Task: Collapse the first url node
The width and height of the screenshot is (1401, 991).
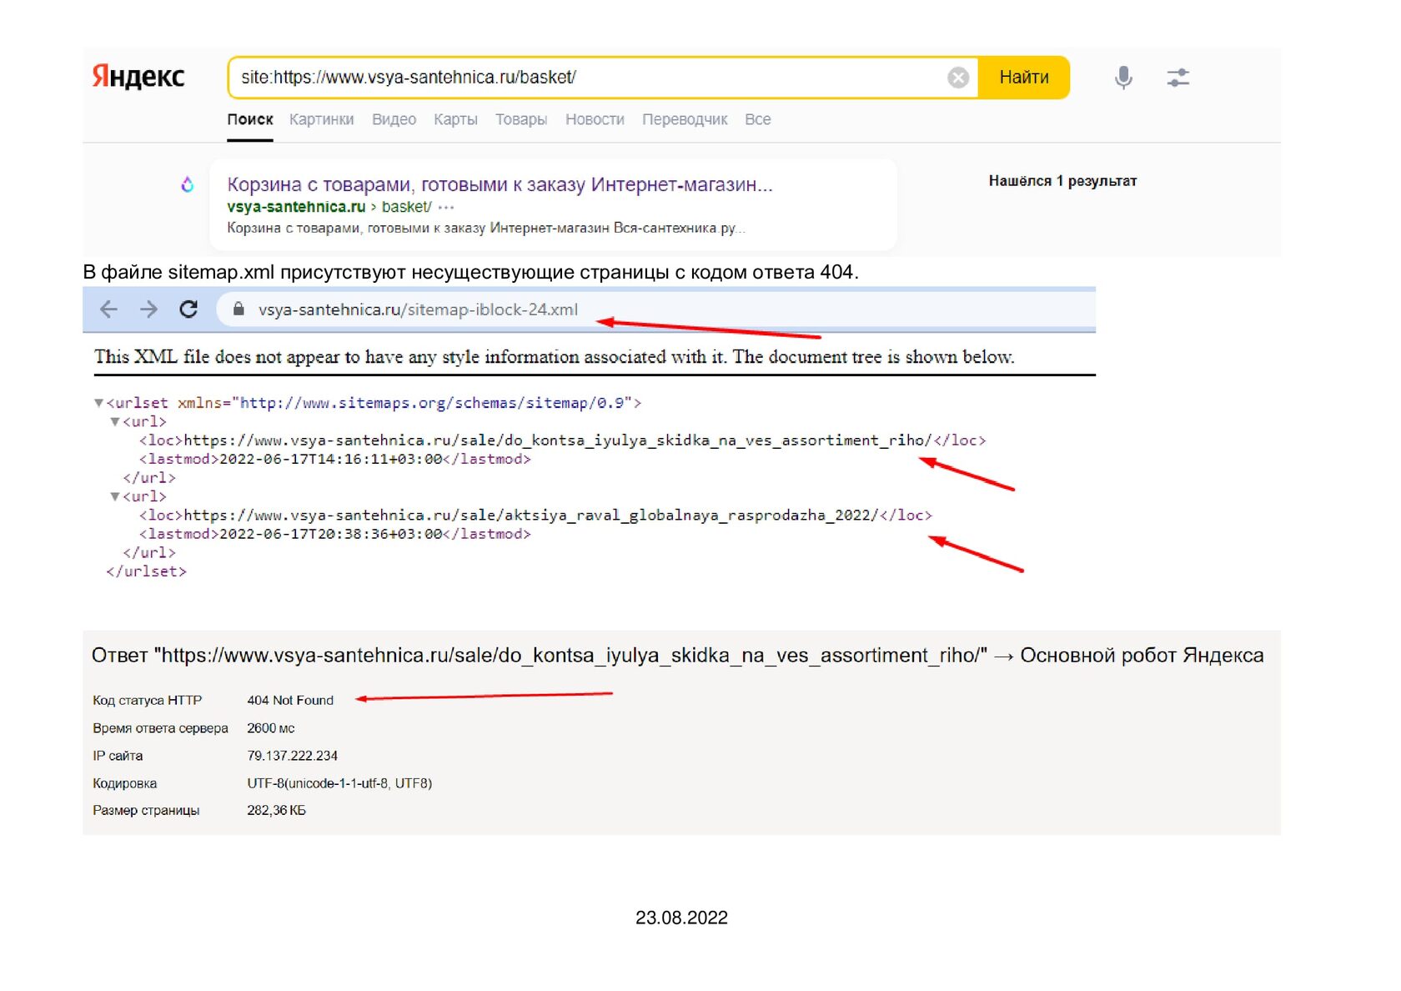Action: point(115,422)
